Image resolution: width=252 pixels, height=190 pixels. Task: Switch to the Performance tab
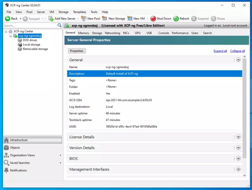coord(180,33)
